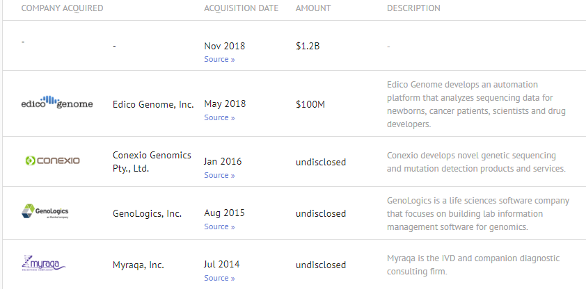This screenshot has height=289, width=586.
Task: Click the Company Acquired column header
Action: pos(63,8)
